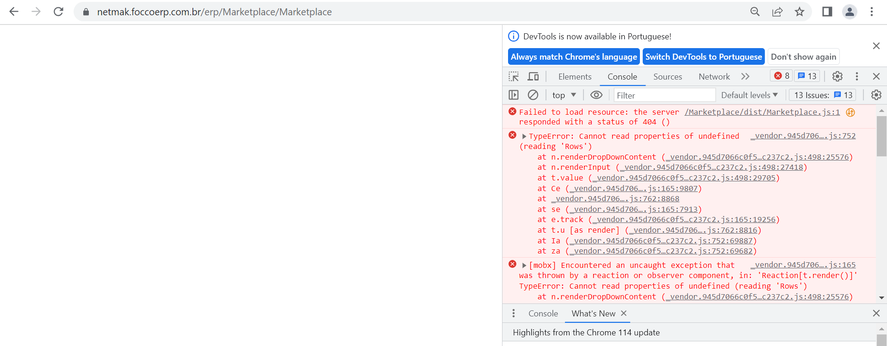The width and height of the screenshot is (887, 346).
Task: Open Ce js:165:9807 link
Action: point(633,189)
